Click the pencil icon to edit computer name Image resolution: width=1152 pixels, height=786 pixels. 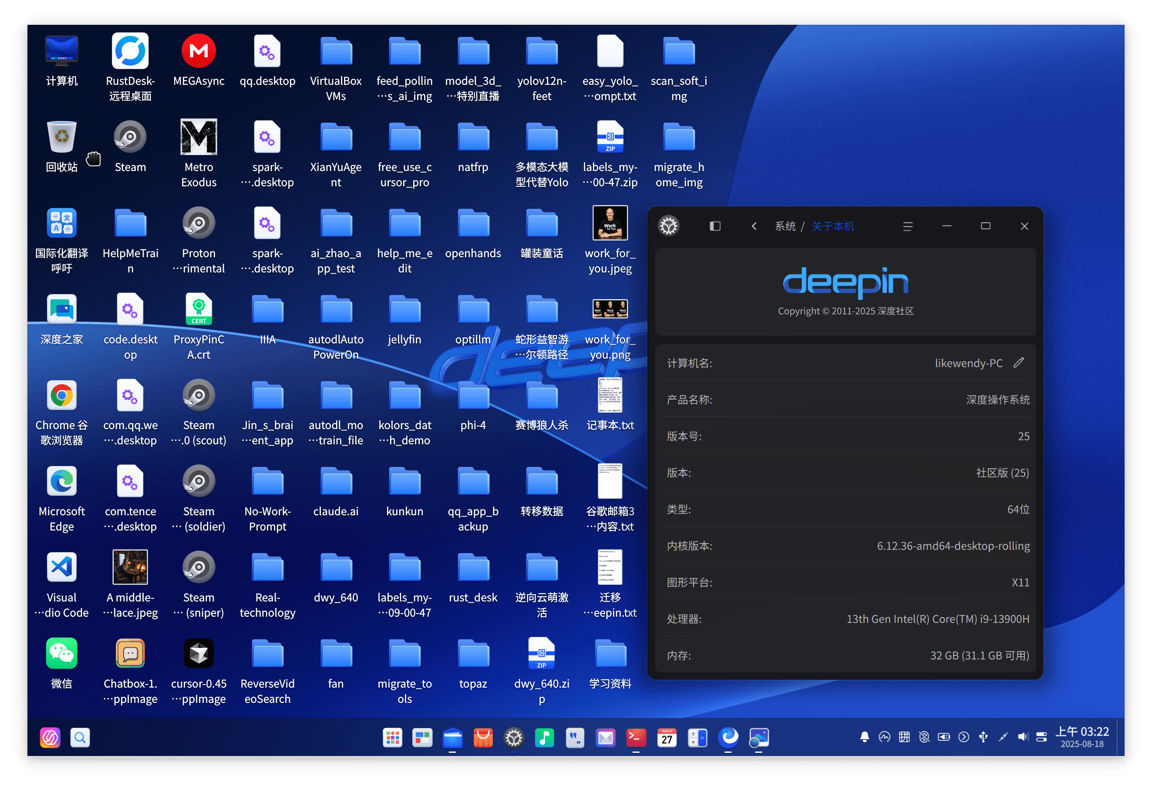(1018, 363)
